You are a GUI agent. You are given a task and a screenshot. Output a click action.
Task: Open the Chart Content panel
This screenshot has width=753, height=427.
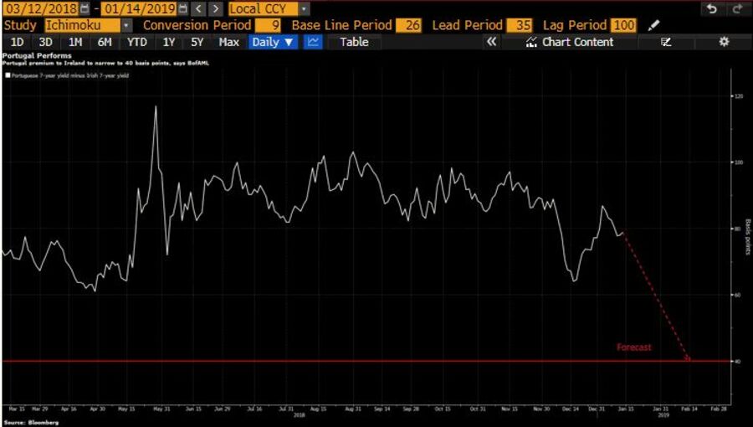[x=570, y=42]
